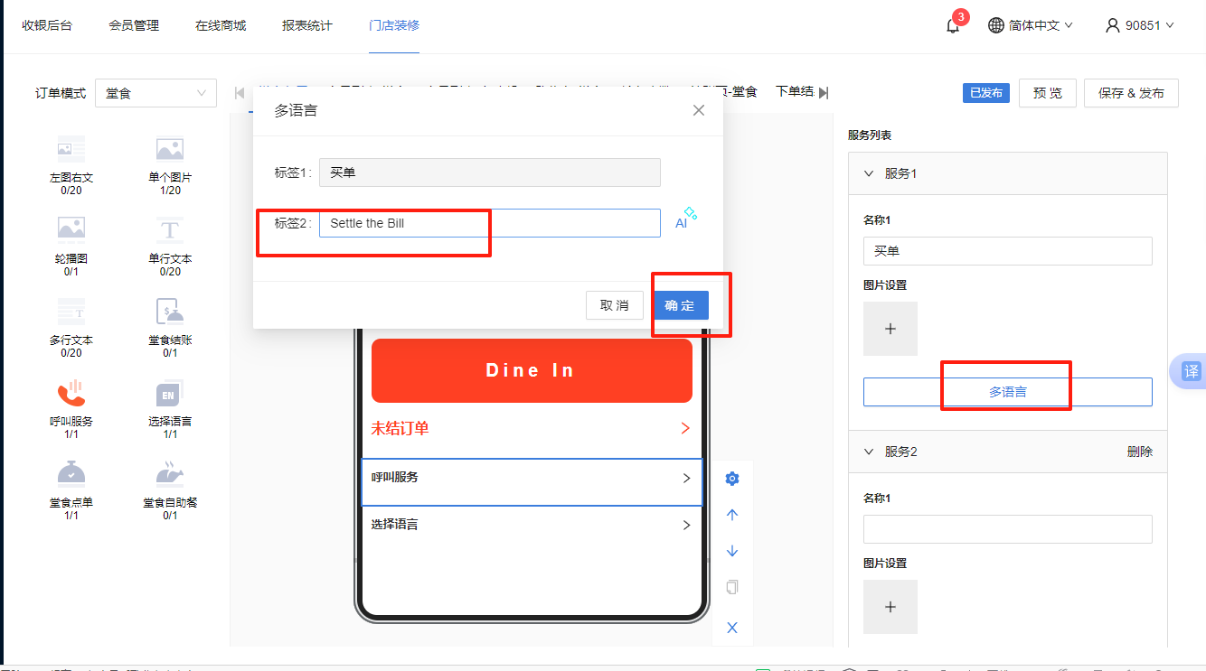Close the 多语言 dialog with X
The height and width of the screenshot is (671, 1206).
pos(698,110)
